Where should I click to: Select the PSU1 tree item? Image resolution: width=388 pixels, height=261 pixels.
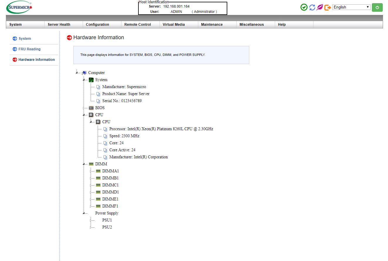[107, 220]
